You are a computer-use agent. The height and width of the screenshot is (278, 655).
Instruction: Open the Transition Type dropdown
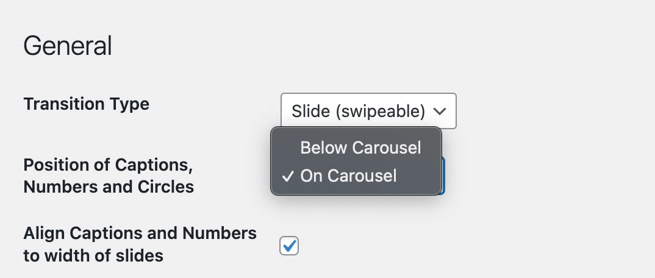click(x=368, y=111)
